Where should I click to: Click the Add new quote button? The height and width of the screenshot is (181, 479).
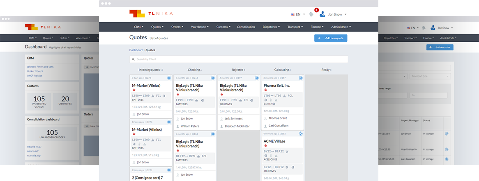pyautogui.click(x=331, y=38)
